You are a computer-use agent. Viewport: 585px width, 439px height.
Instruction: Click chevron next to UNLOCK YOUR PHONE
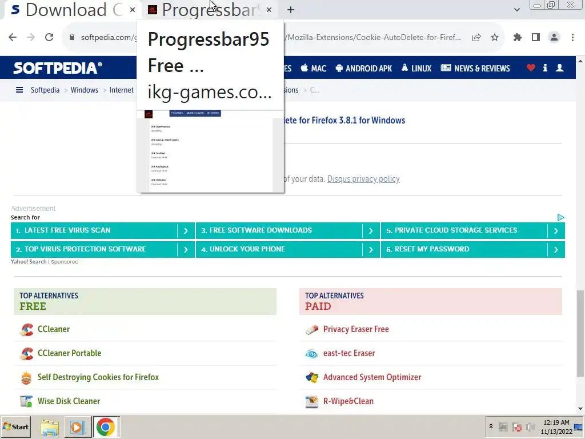pos(371,249)
